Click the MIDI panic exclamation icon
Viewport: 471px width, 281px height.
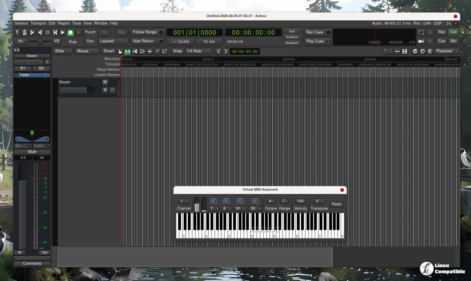pos(17,32)
